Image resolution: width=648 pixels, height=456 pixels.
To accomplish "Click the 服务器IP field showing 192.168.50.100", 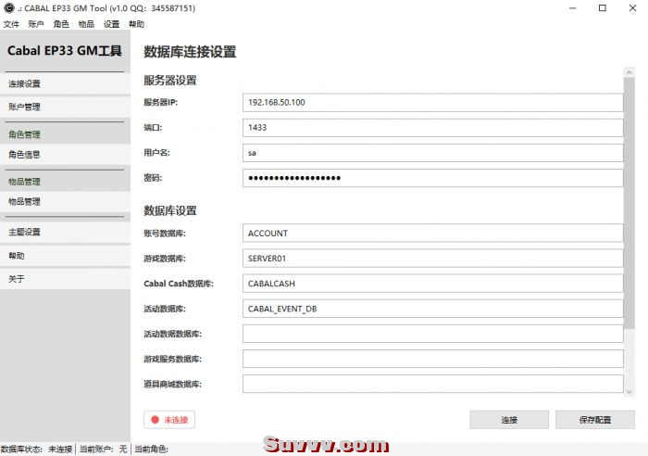I will [432, 103].
